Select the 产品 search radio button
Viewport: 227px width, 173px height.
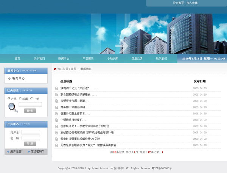(9, 99)
